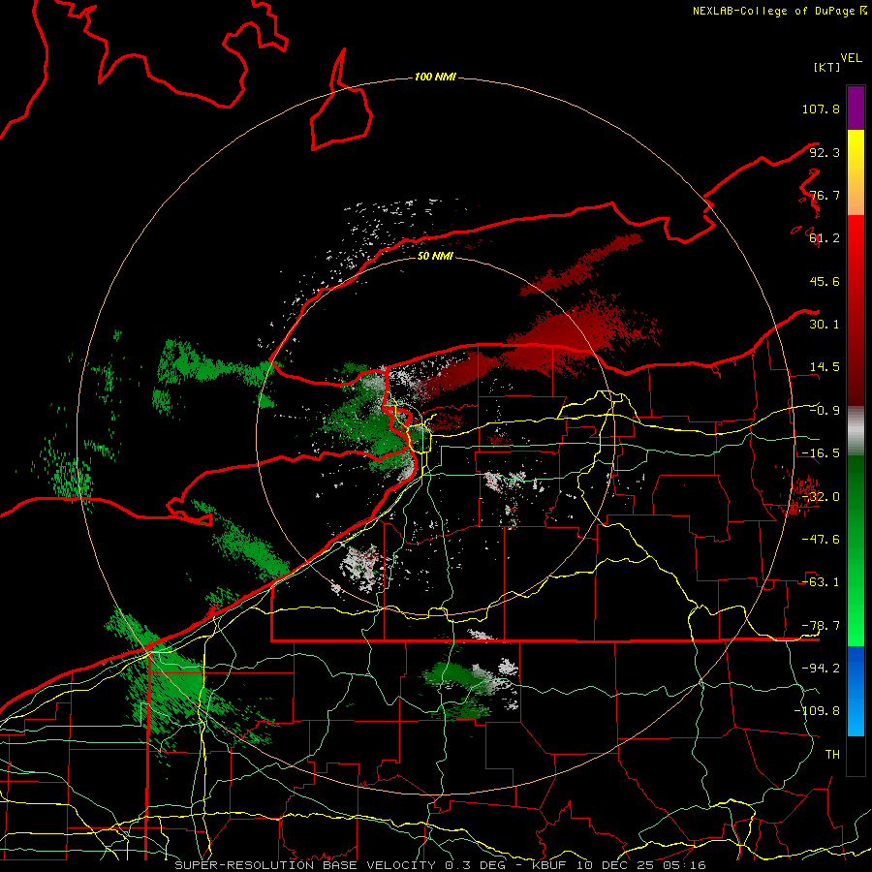The width and height of the screenshot is (872, 872).
Task: Select the -47.6 legend value
Action: 821,540
